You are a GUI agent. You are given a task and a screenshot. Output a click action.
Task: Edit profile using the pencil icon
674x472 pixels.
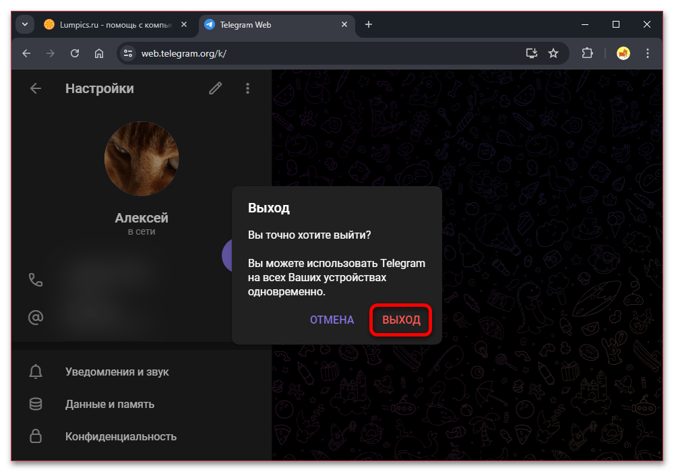(216, 88)
